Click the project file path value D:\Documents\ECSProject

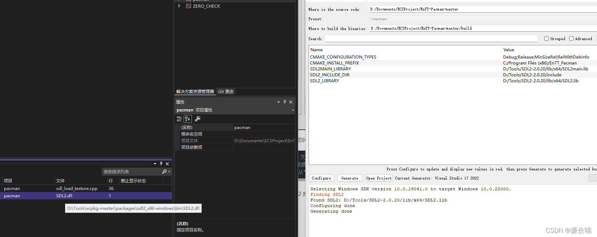[x=264, y=140]
